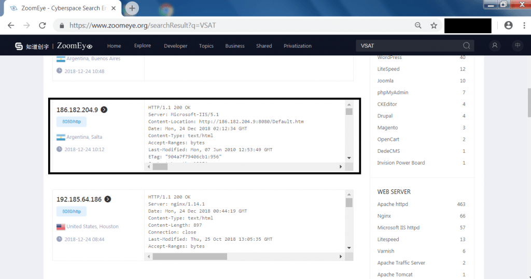Click down arrow in 186.182.204.9 response scrollbar
Viewport: 531px width, 279px height.
(x=349, y=158)
